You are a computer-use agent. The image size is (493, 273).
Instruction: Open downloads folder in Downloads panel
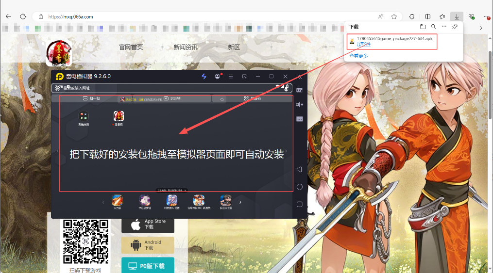click(423, 27)
